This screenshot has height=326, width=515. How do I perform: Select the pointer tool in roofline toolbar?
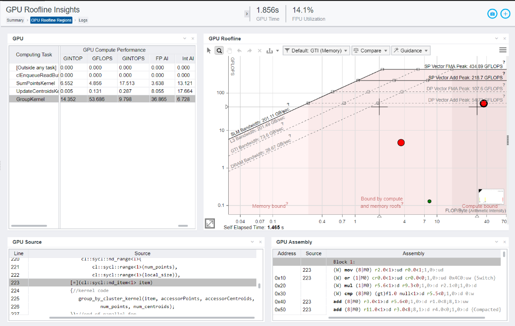point(209,51)
